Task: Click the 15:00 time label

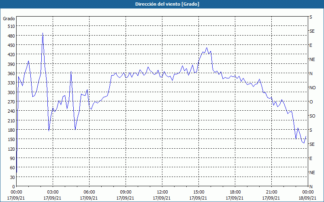Action: click(x=198, y=192)
